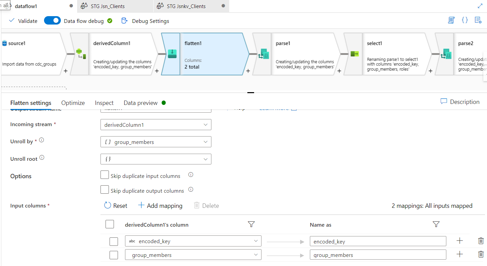Image resolution: width=487 pixels, height=266 pixels.
Task: Open Unroll root dropdown
Action: coord(156,159)
